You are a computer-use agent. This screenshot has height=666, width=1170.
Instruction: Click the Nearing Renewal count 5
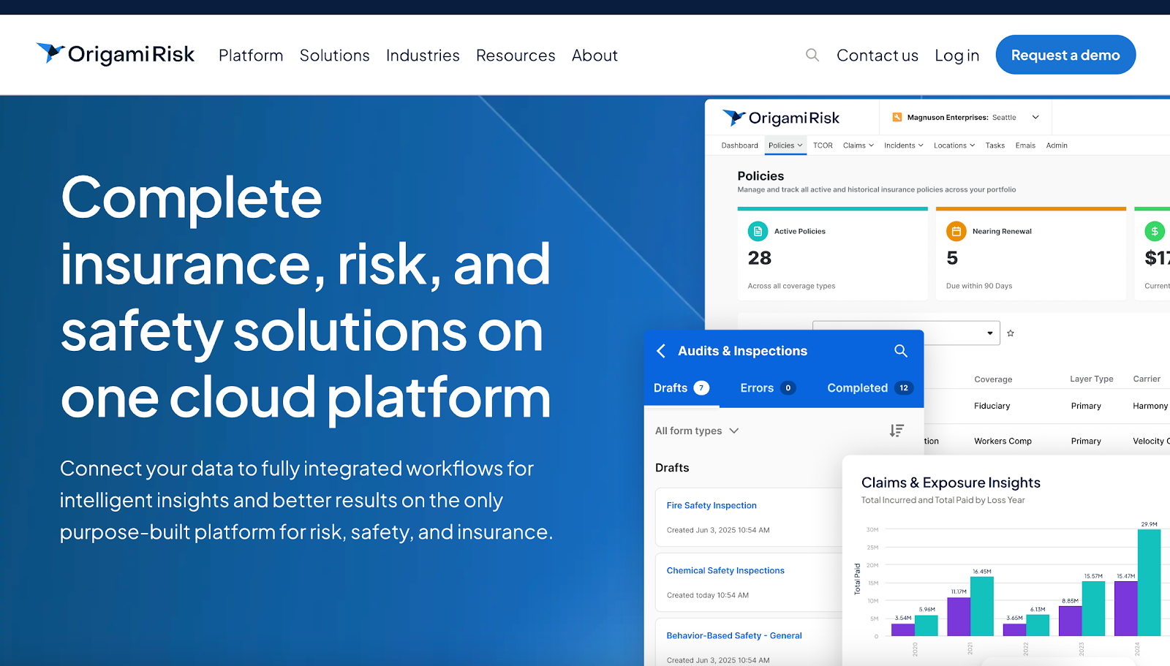pos(952,258)
